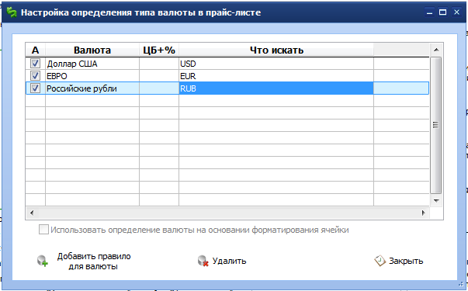
Task: Close the window with title bar X
Action: point(456,12)
